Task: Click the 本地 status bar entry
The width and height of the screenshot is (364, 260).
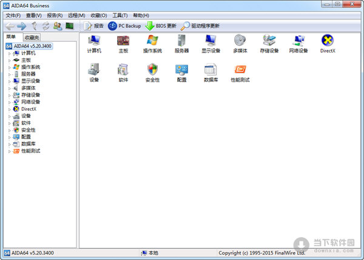Action: coord(150,253)
